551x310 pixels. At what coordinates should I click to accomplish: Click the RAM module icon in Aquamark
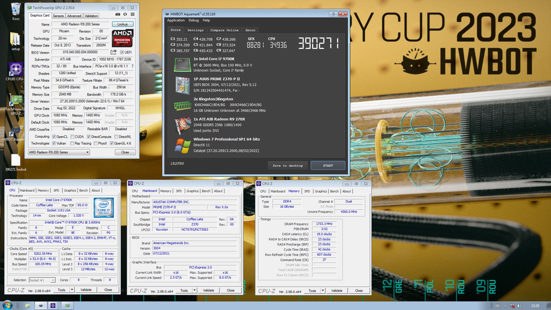pyautogui.click(x=182, y=106)
